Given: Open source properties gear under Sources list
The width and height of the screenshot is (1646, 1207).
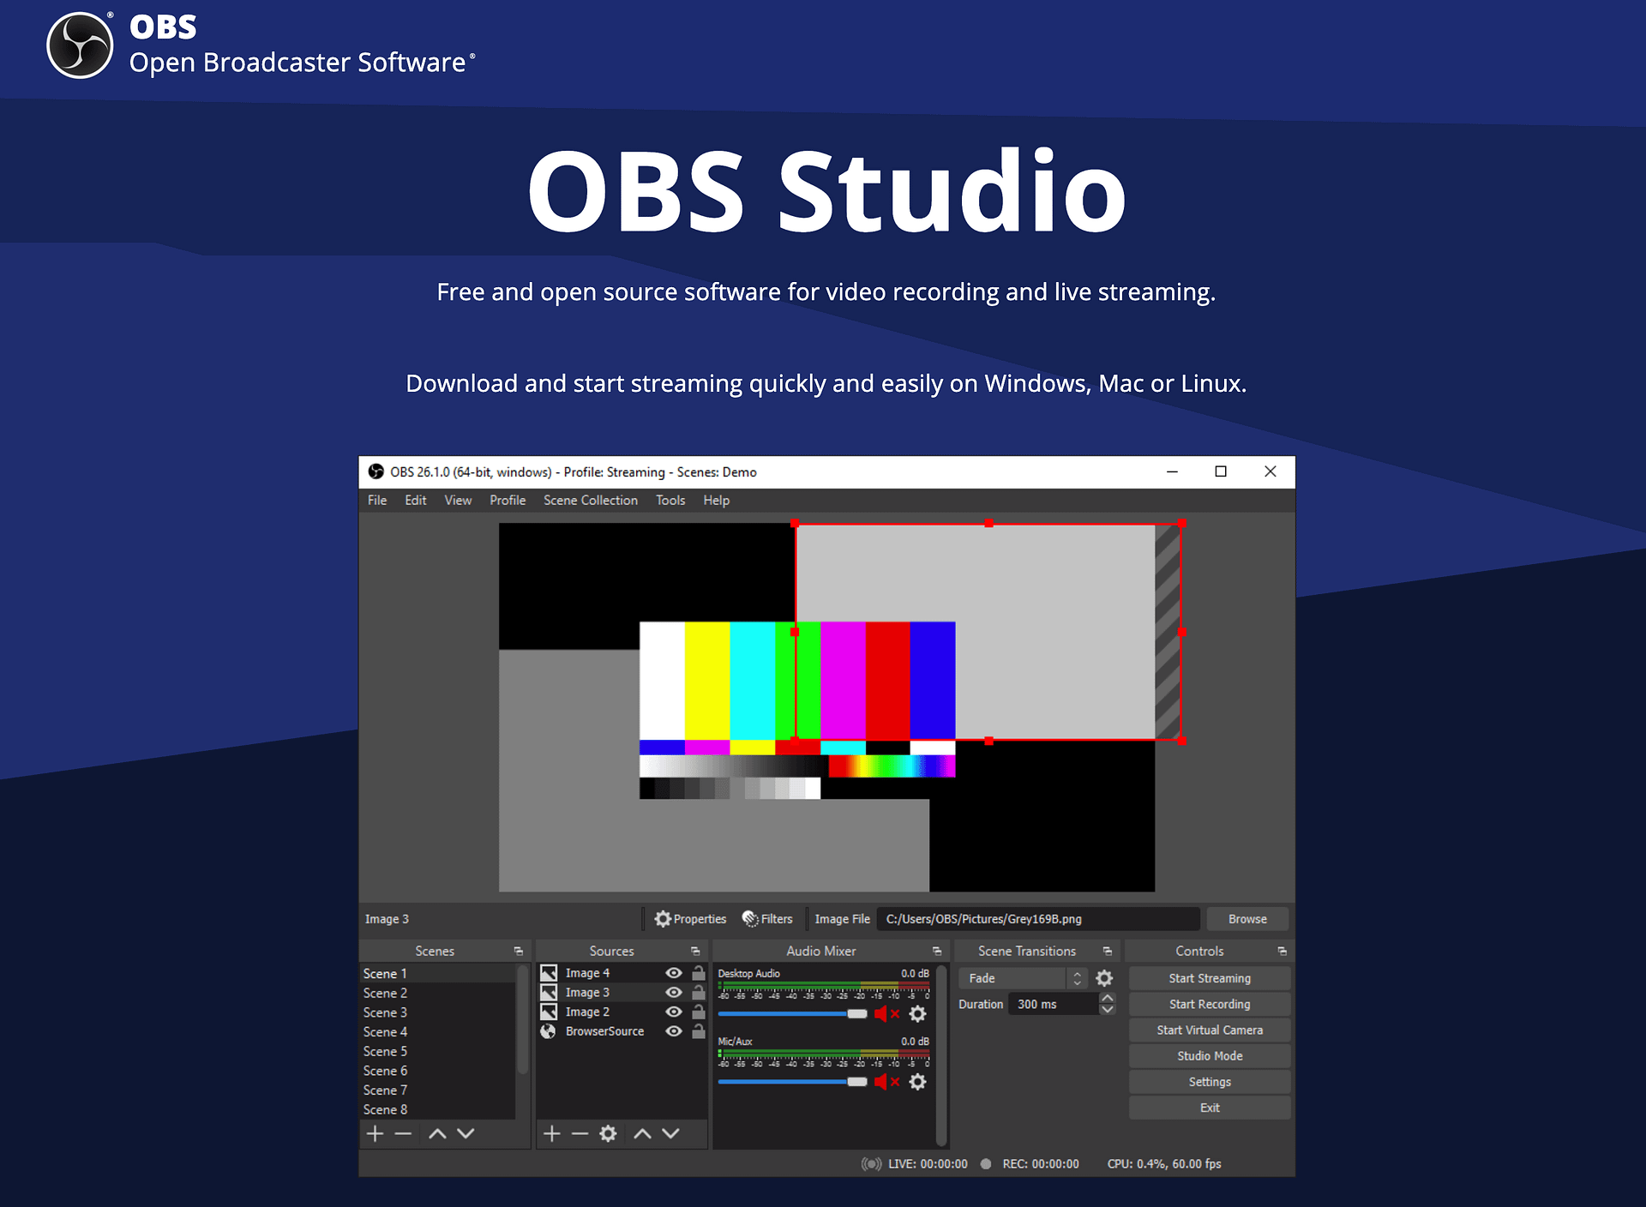Looking at the screenshot, I should click(609, 1134).
